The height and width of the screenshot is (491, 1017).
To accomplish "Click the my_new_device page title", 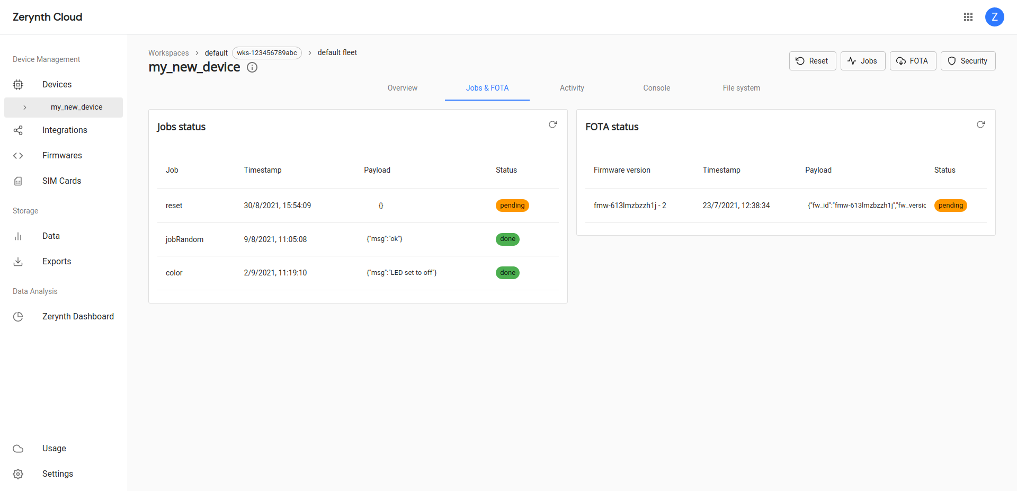I will click(x=194, y=67).
